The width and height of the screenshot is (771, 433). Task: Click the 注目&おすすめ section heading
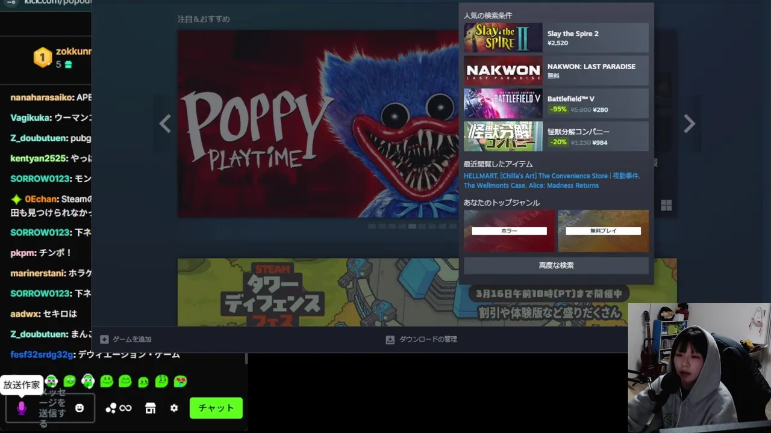(x=204, y=19)
